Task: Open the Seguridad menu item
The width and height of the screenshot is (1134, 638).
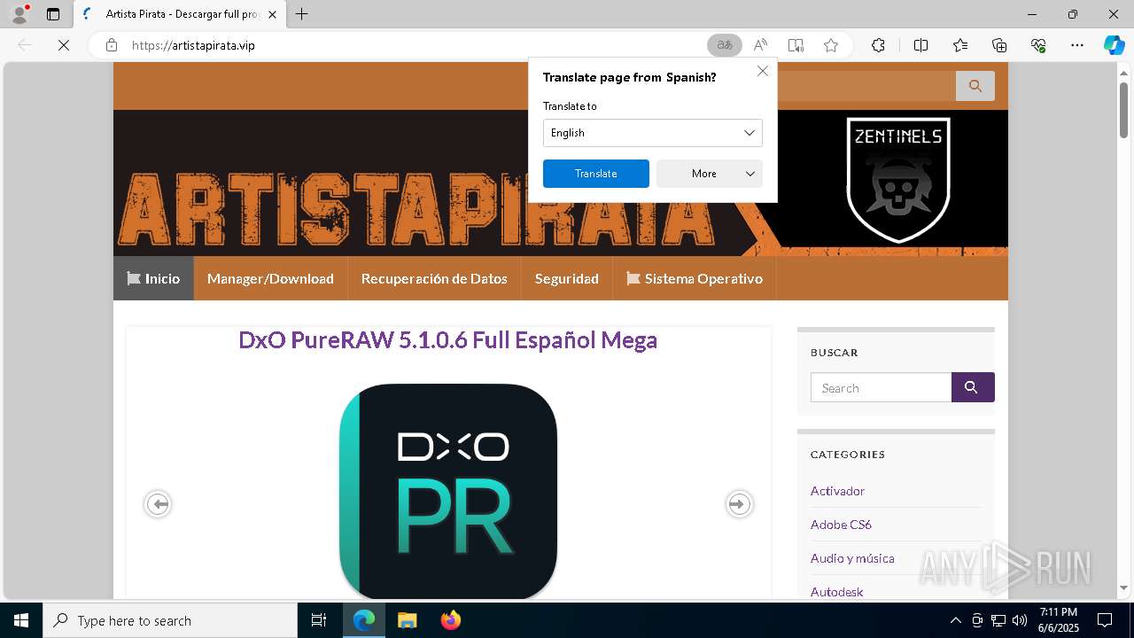Action: 567,278
